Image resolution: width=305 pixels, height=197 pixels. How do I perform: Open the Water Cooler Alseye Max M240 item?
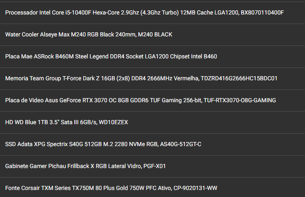152,35
